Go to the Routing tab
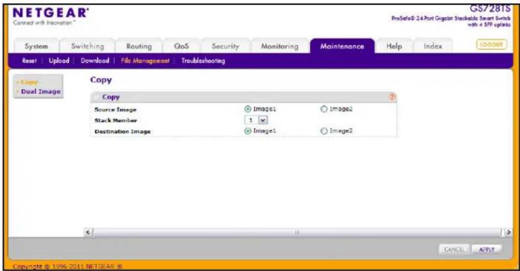Viewport: 520px width, 271px height. point(139,46)
